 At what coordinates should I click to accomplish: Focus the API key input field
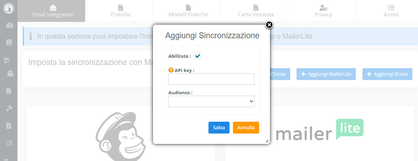pyautogui.click(x=211, y=79)
